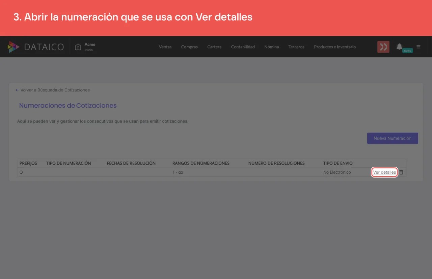This screenshot has width=432, height=279.
Task: Click the red double-arrow icon
Action: click(x=383, y=47)
